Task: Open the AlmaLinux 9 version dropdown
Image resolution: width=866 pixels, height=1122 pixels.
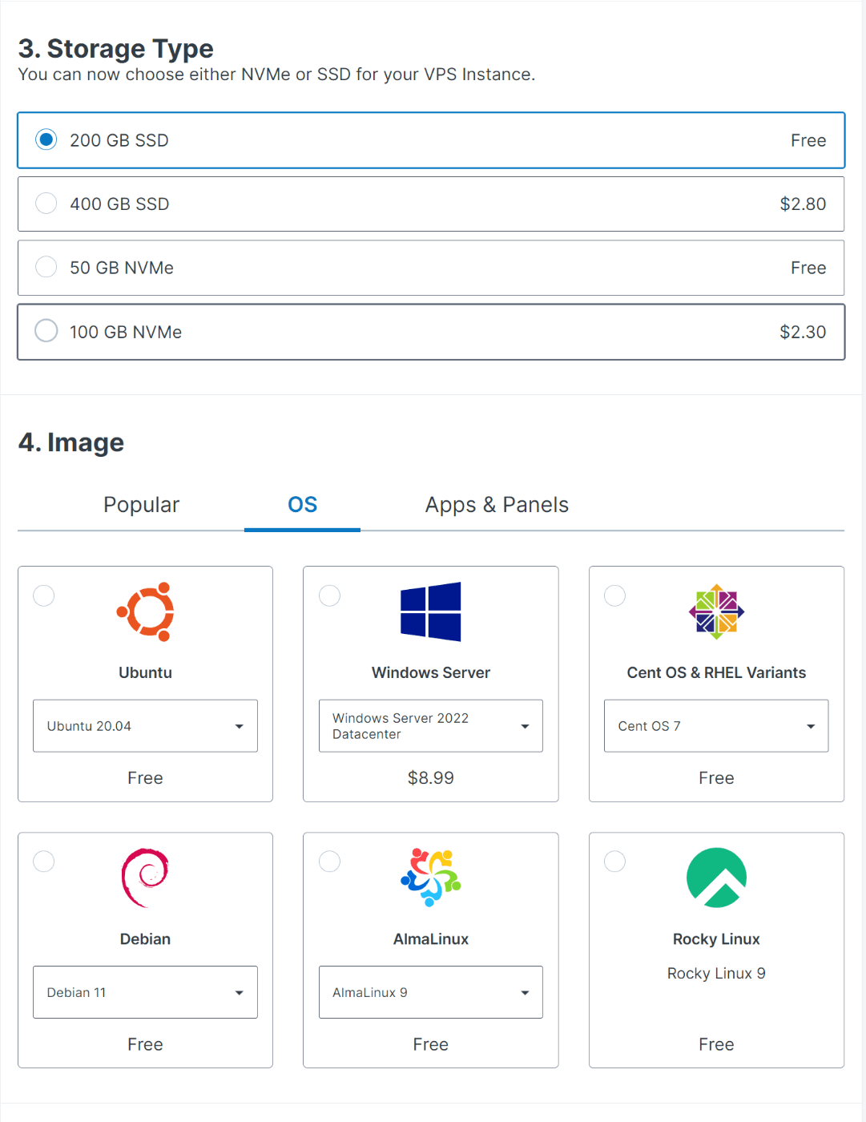Action: [x=431, y=992]
